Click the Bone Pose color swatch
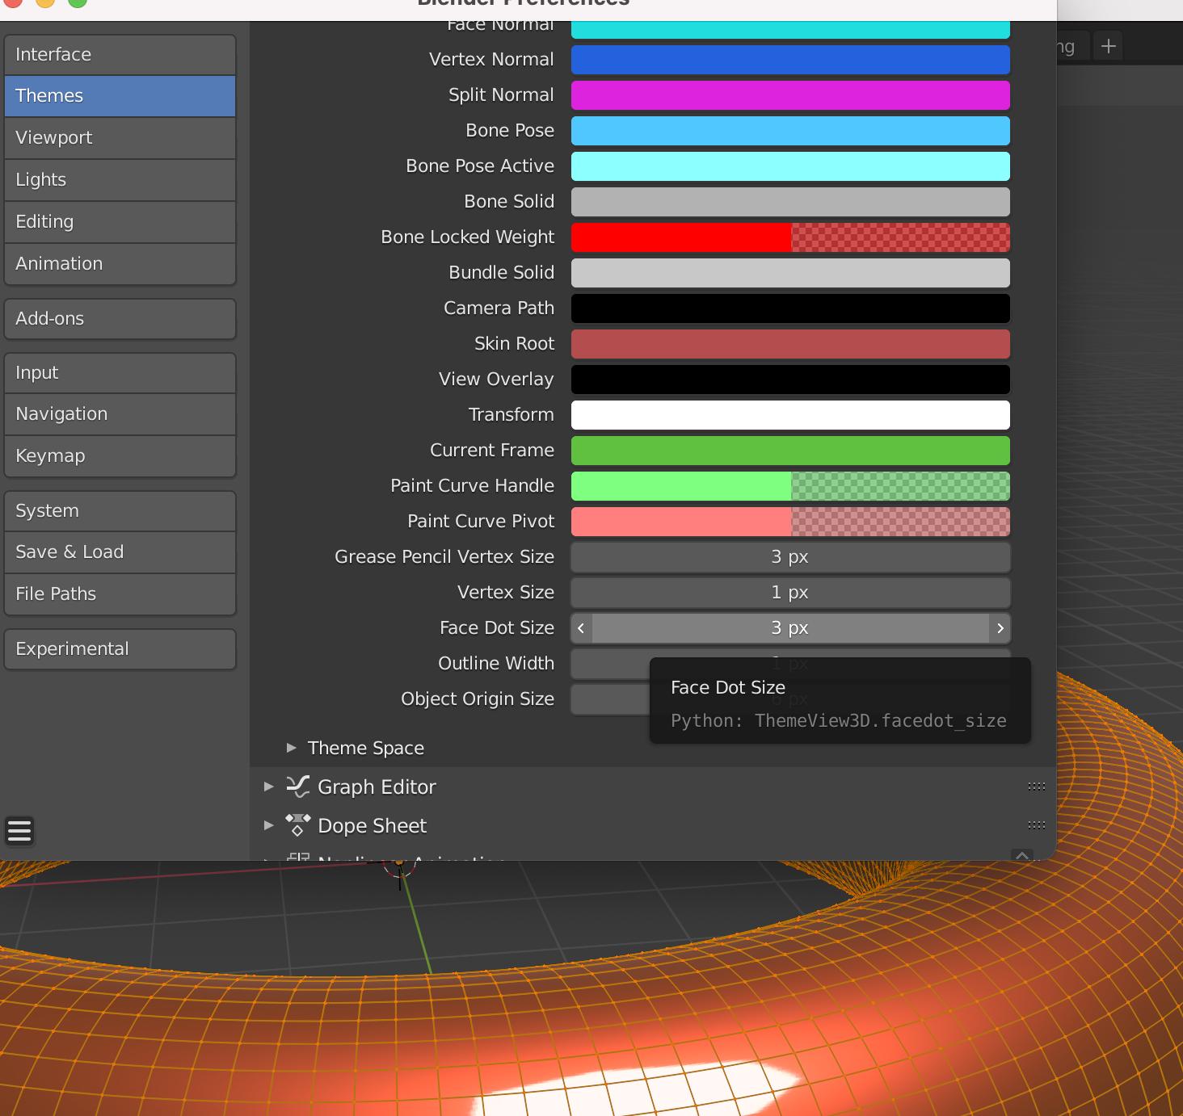The image size is (1183, 1116). coord(789,130)
